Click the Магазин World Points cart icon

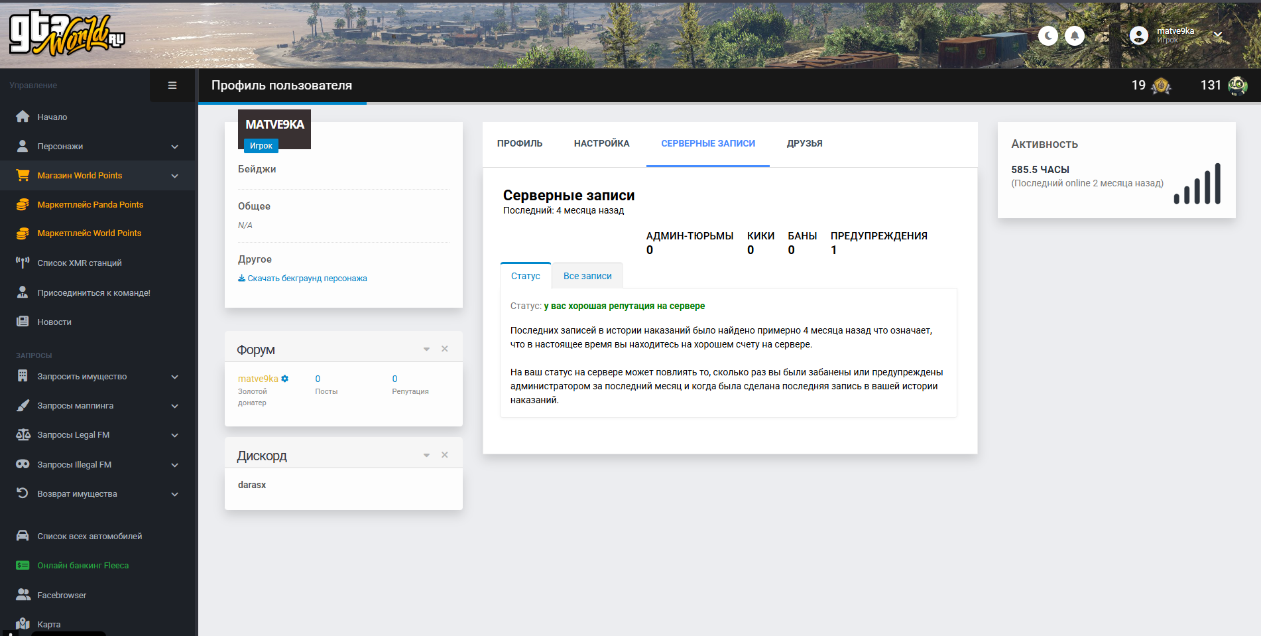pos(23,175)
